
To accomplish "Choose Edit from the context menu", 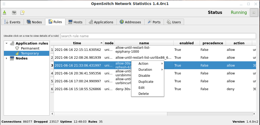I will [148, 88].
